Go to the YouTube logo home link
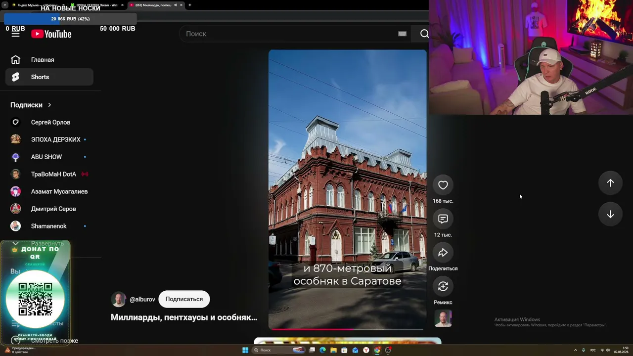The width and height of the screenshot is (633, 356). pyautogui.click(x=51, y=34)
